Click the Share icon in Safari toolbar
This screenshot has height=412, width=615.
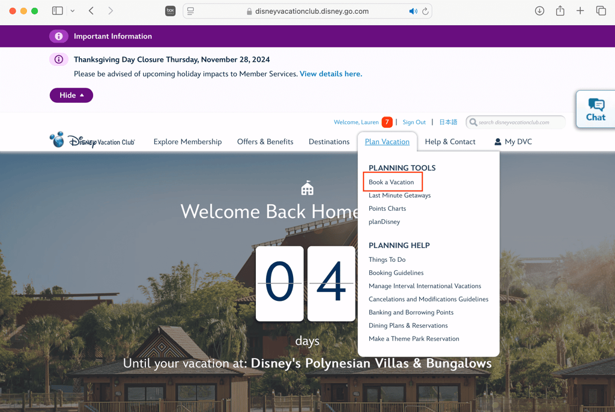point(560,11)
